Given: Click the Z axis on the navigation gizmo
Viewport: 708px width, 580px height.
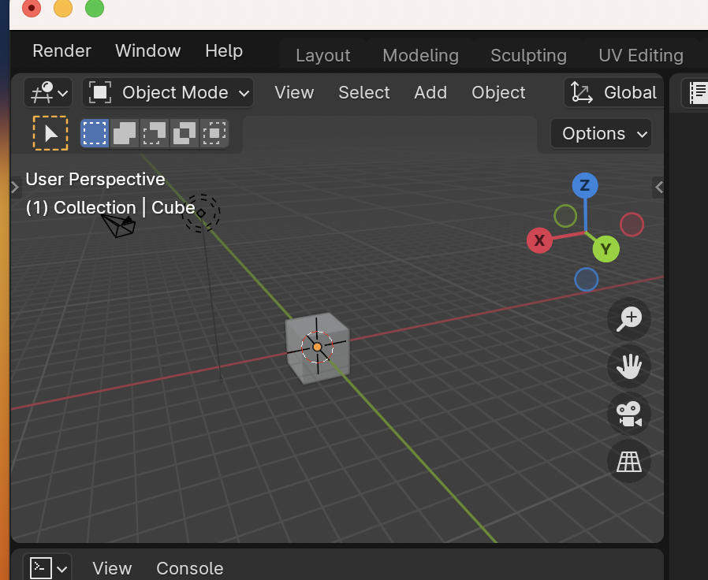Looking at the screenshot, I should coord(586,185).
